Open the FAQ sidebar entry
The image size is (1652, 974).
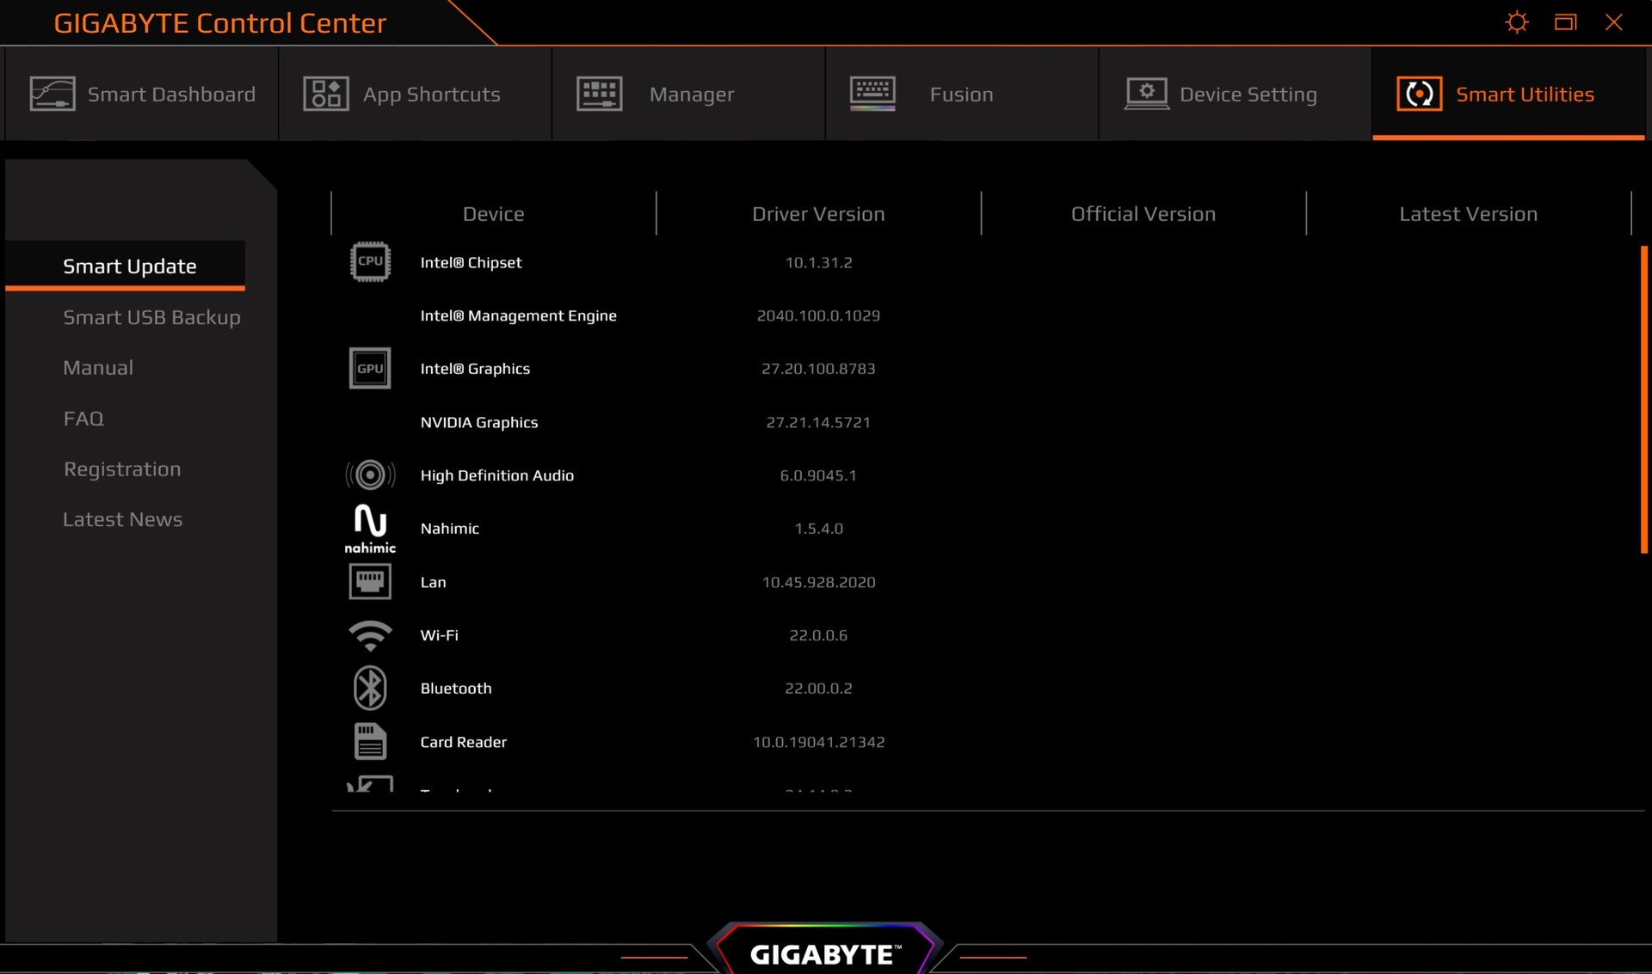pos(83,419)
